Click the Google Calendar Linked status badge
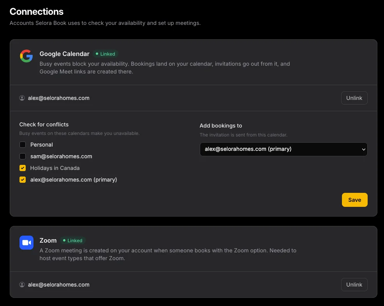This screenshot has width=384, height=306. [105, 54]
